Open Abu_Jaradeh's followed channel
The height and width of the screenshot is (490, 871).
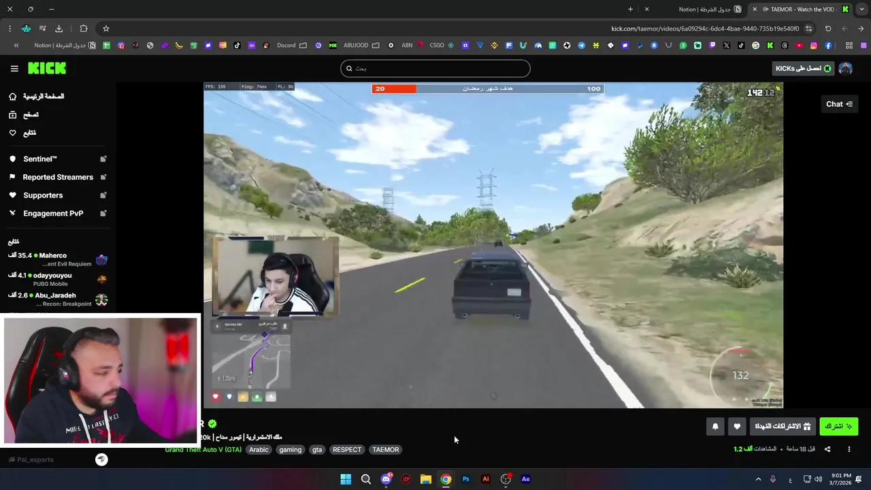pos(58,299)
